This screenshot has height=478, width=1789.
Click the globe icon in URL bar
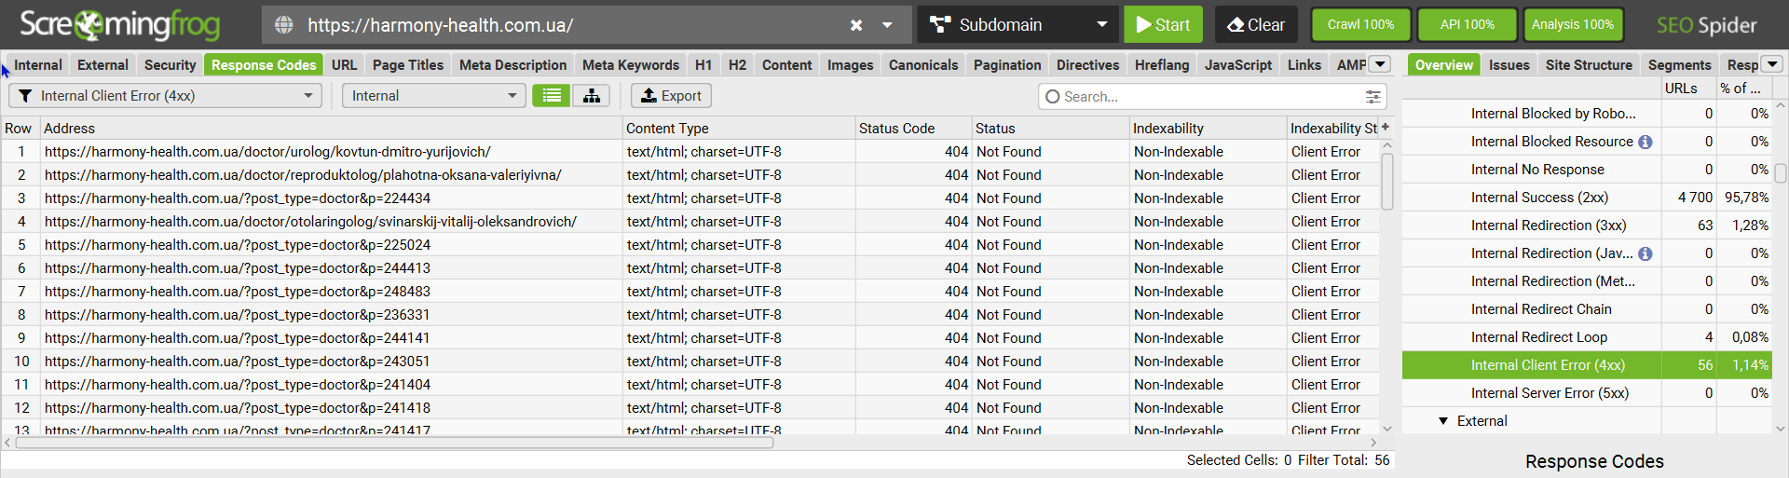[284, 25]
